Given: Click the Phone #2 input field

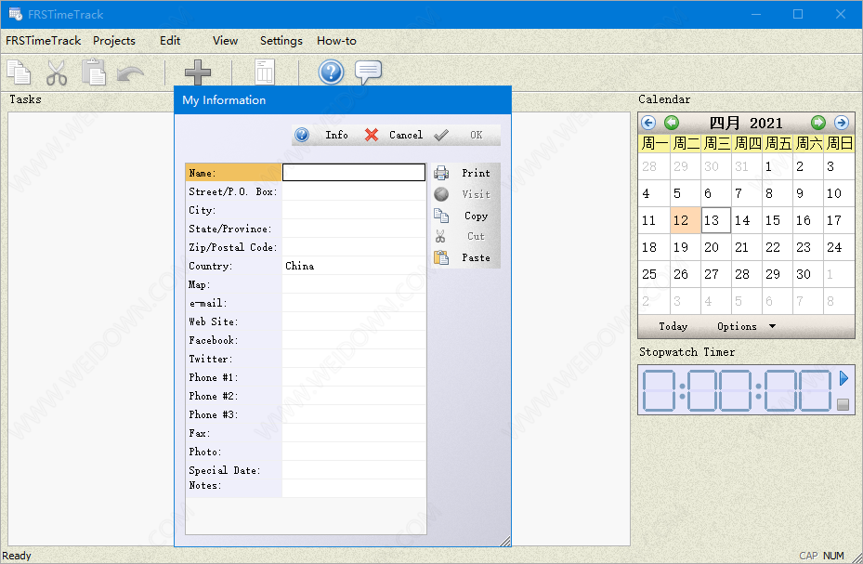Looking at the screenshot, I should pyautogui.click(x=354, y=396).
